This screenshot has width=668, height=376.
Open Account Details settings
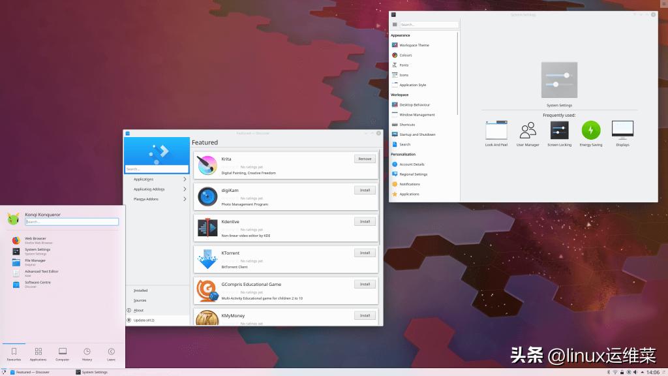click(424, 164)
